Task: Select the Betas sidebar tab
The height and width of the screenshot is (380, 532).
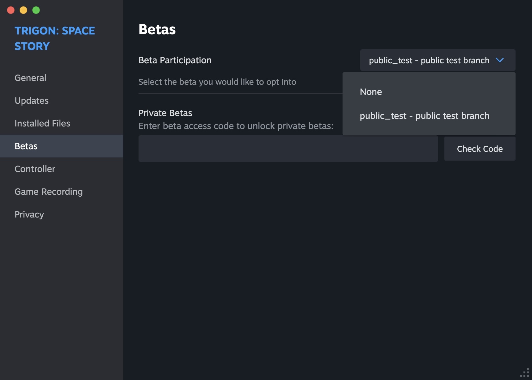Action: coord(26,146)
